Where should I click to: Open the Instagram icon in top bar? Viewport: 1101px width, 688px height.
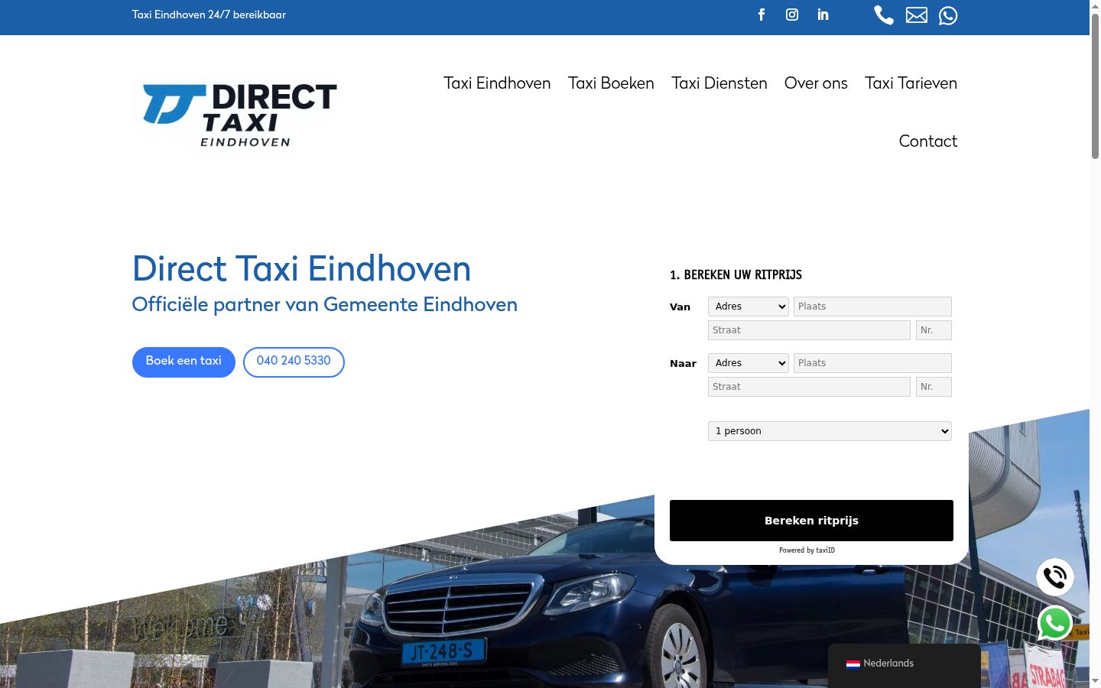tap(792, 15)
